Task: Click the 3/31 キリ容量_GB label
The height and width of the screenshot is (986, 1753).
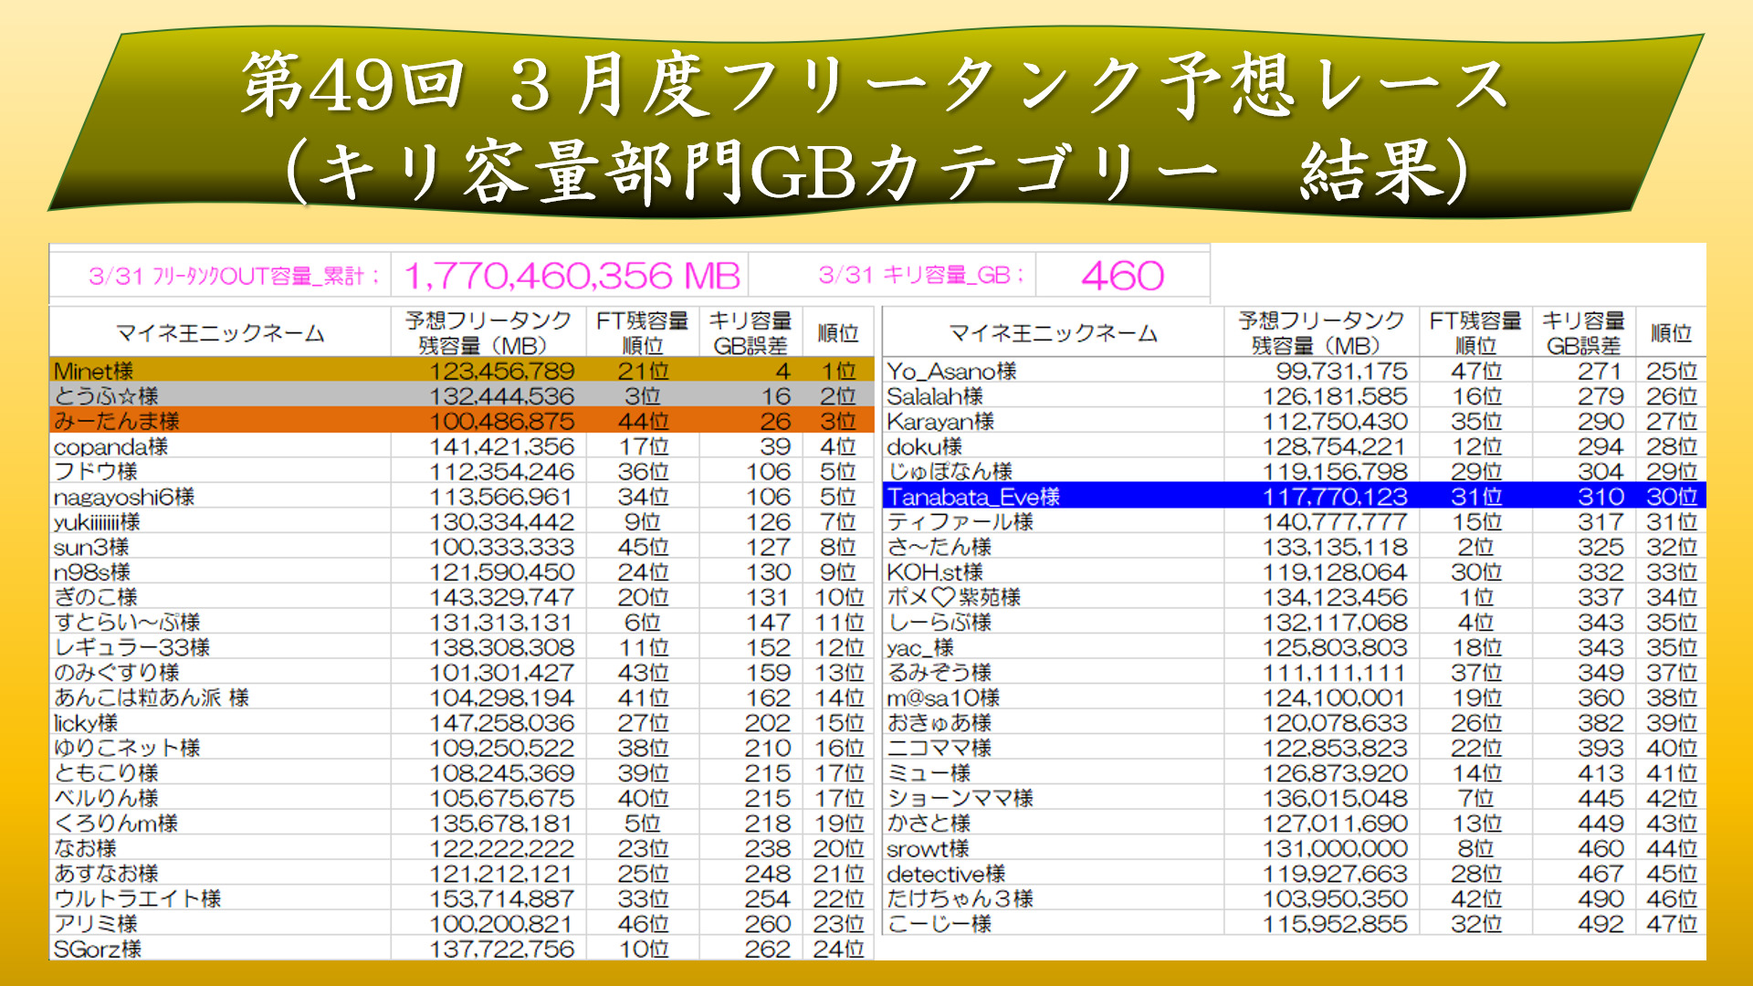Action: (x=920, y=276)
